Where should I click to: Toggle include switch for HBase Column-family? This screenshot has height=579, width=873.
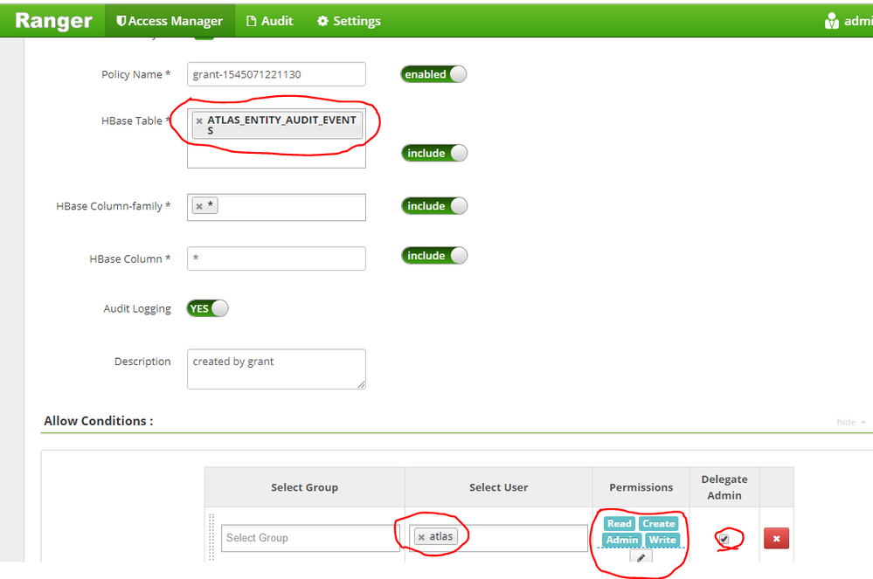434,206
